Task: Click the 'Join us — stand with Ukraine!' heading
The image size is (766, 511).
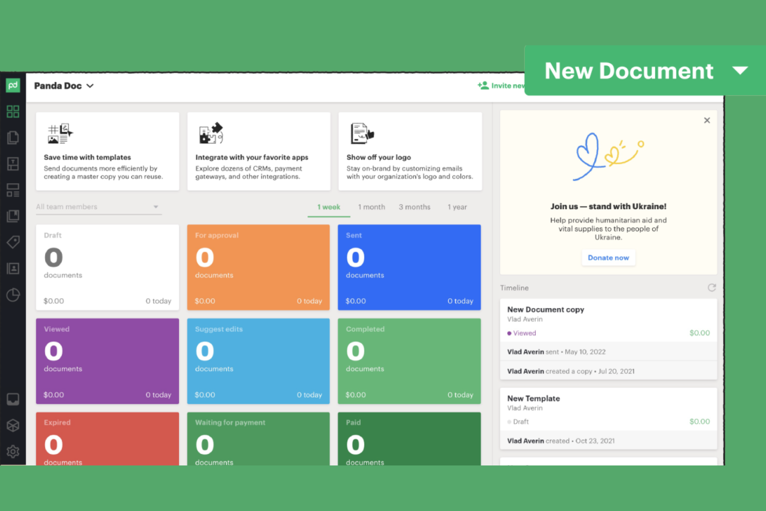Action: pyautogui.click(x=609, y=206)
